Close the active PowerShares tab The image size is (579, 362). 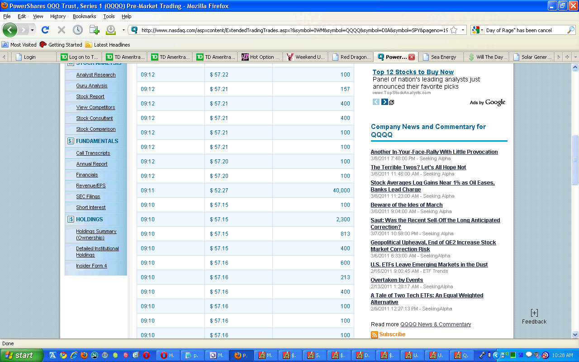pyautogui.click(x=412, y=57)
